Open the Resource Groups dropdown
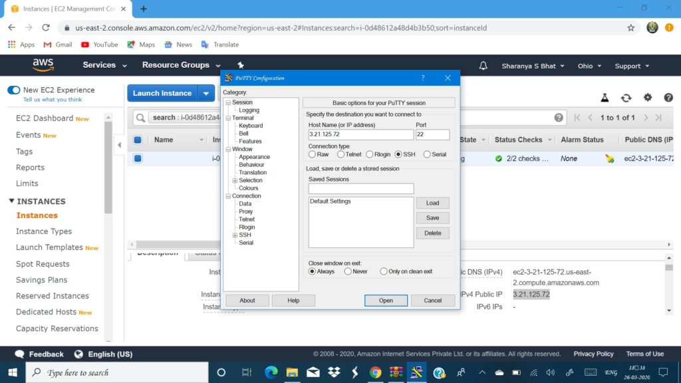This screenshot has width=681, height=383. point(181,65)
